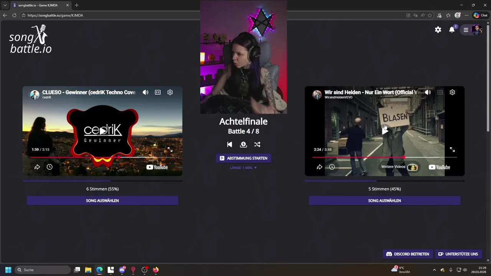This screenshot has width=491, height=276.
Task: Open the Wir sind Helden video title
Action: (x=371, y=92)
